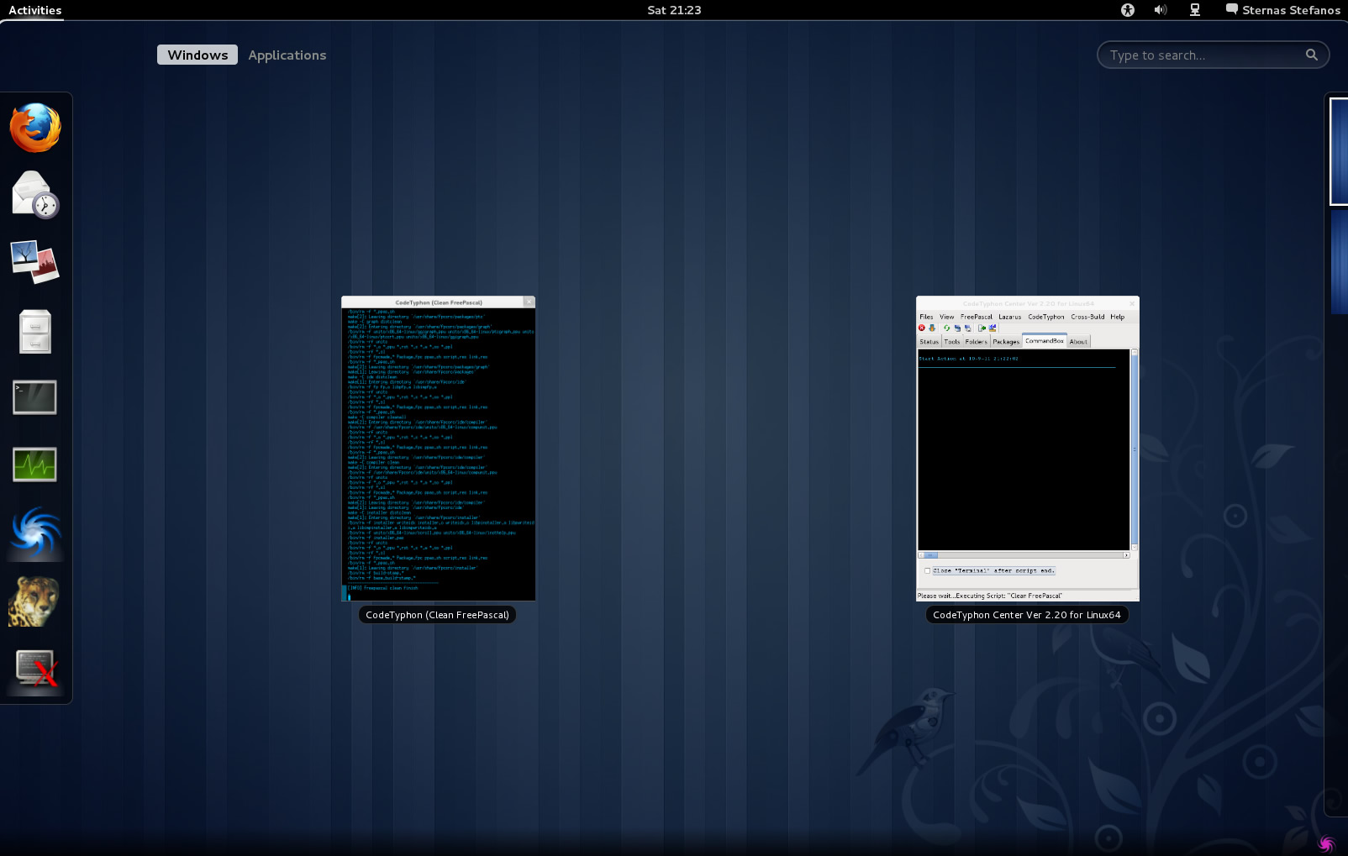Select the CodeTyphon (Clean FreePascal) window thumbnail

point(438,449)
